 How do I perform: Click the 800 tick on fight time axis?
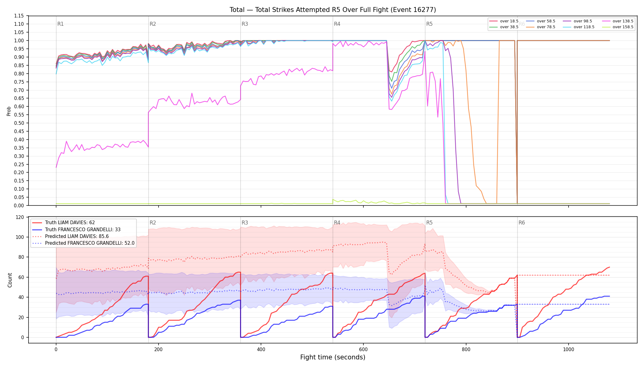click(x=466, y=349)
